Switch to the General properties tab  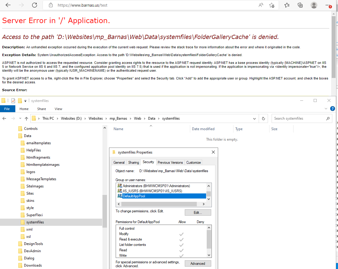click(119, 163)
